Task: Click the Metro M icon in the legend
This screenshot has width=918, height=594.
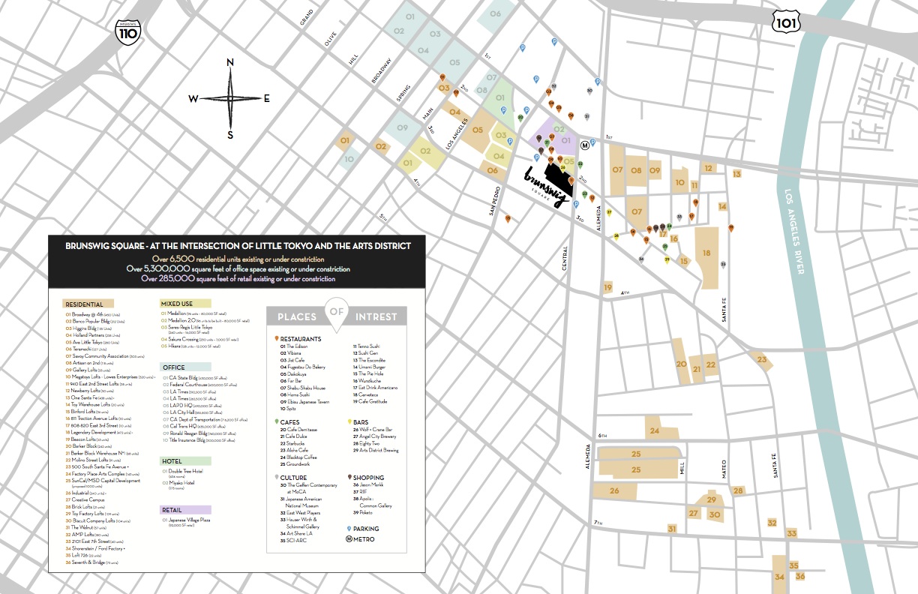Action: coord(349,539)
